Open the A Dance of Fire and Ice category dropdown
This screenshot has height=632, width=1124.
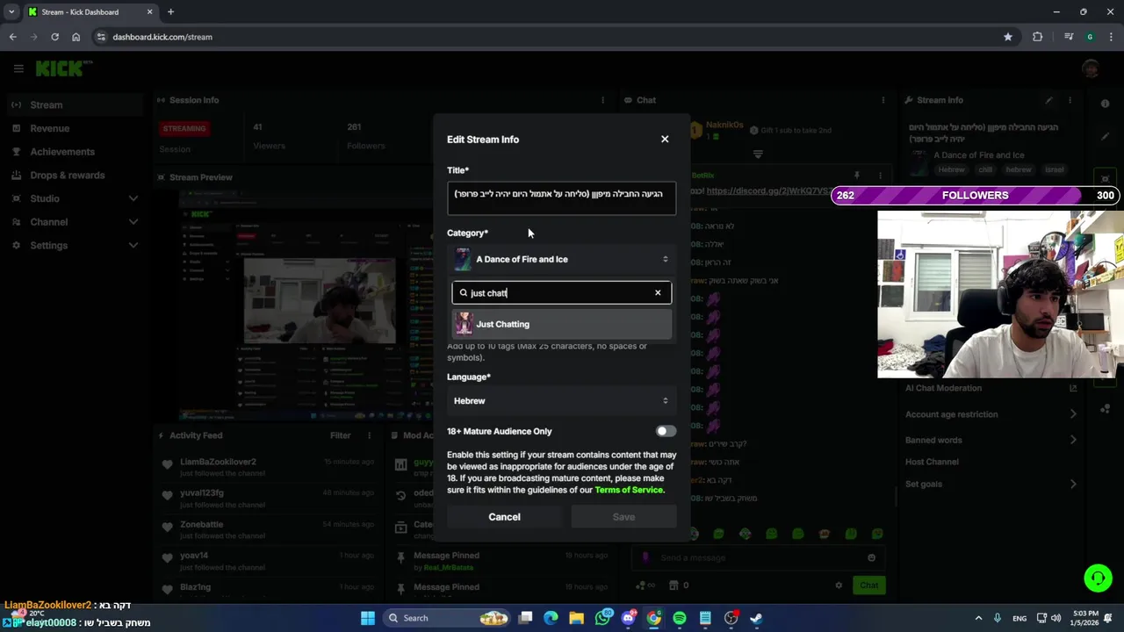click(x=562, y=259)
